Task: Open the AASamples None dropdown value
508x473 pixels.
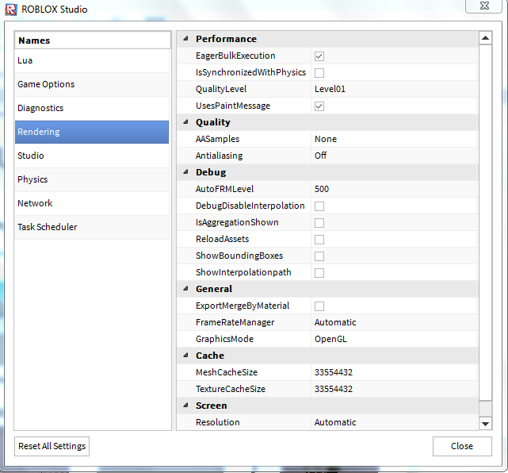Action: coord(395,139)
